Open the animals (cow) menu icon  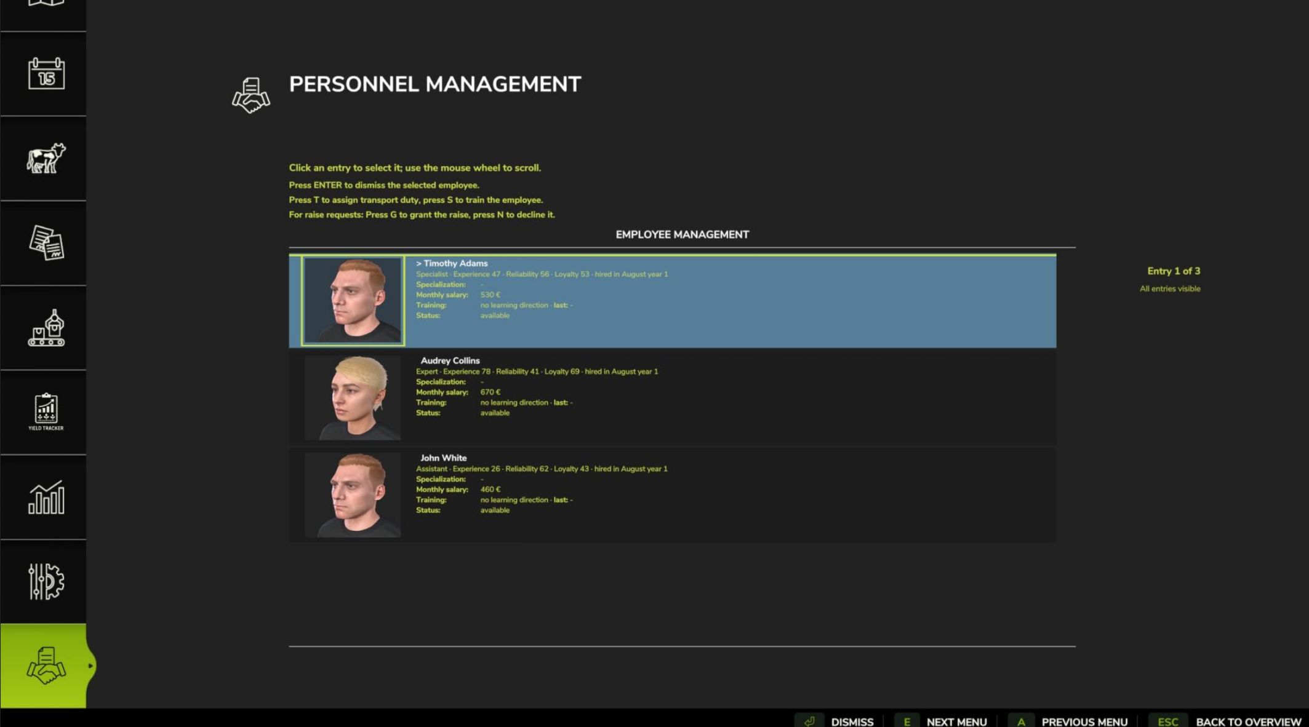coord(46,158)
